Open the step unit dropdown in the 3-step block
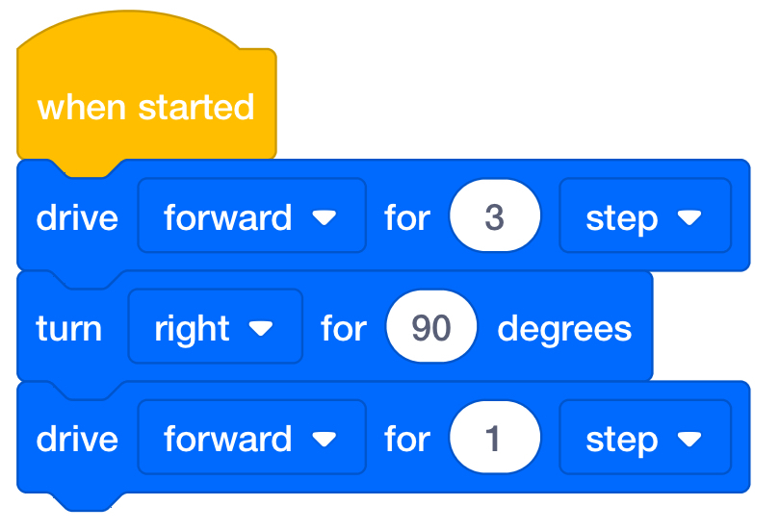The width and height of the screenshot is (780, 531). click(645, 215)
